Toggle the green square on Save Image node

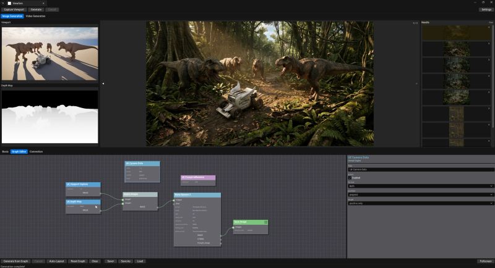(265, 222)
